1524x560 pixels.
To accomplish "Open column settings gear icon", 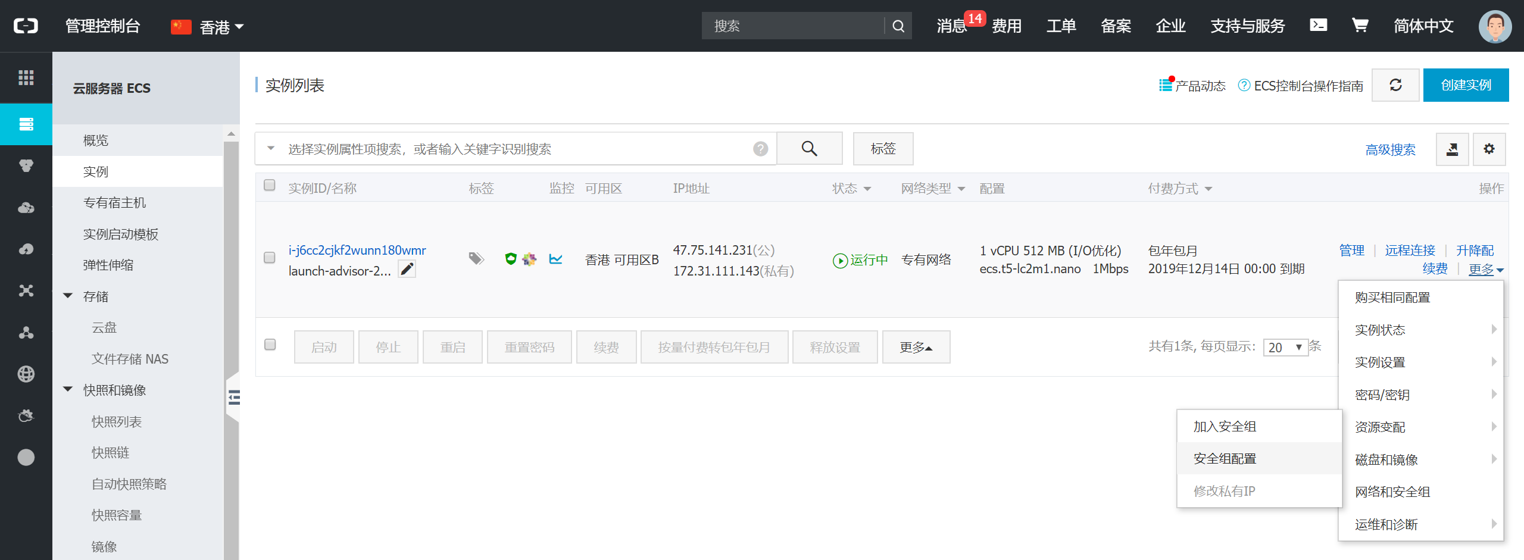I will pos(1489,149).
